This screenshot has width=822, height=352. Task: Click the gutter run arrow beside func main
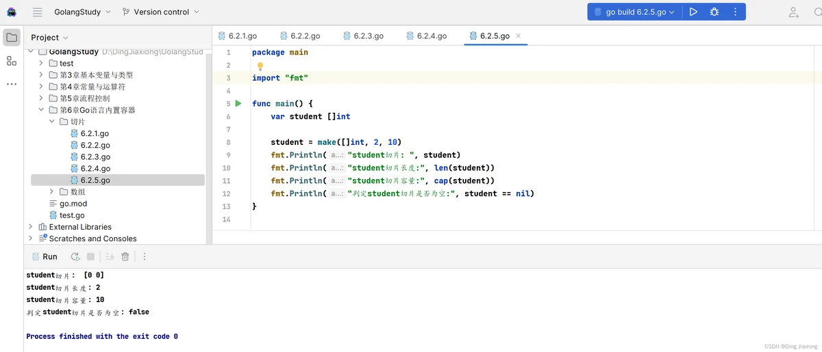[238, 103]
